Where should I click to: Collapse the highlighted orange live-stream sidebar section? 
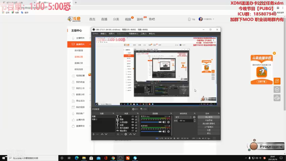(90, 44)
